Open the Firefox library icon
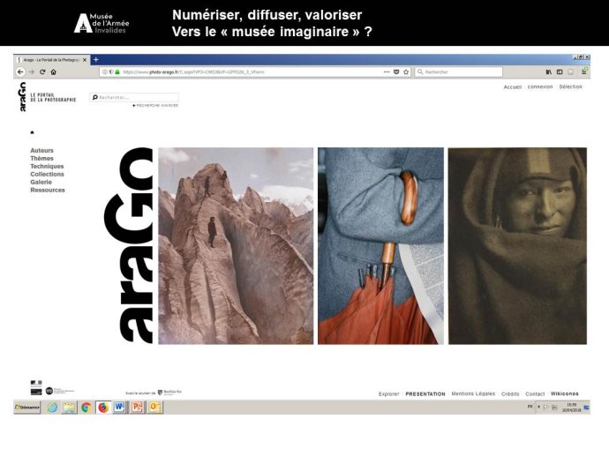 549,71
